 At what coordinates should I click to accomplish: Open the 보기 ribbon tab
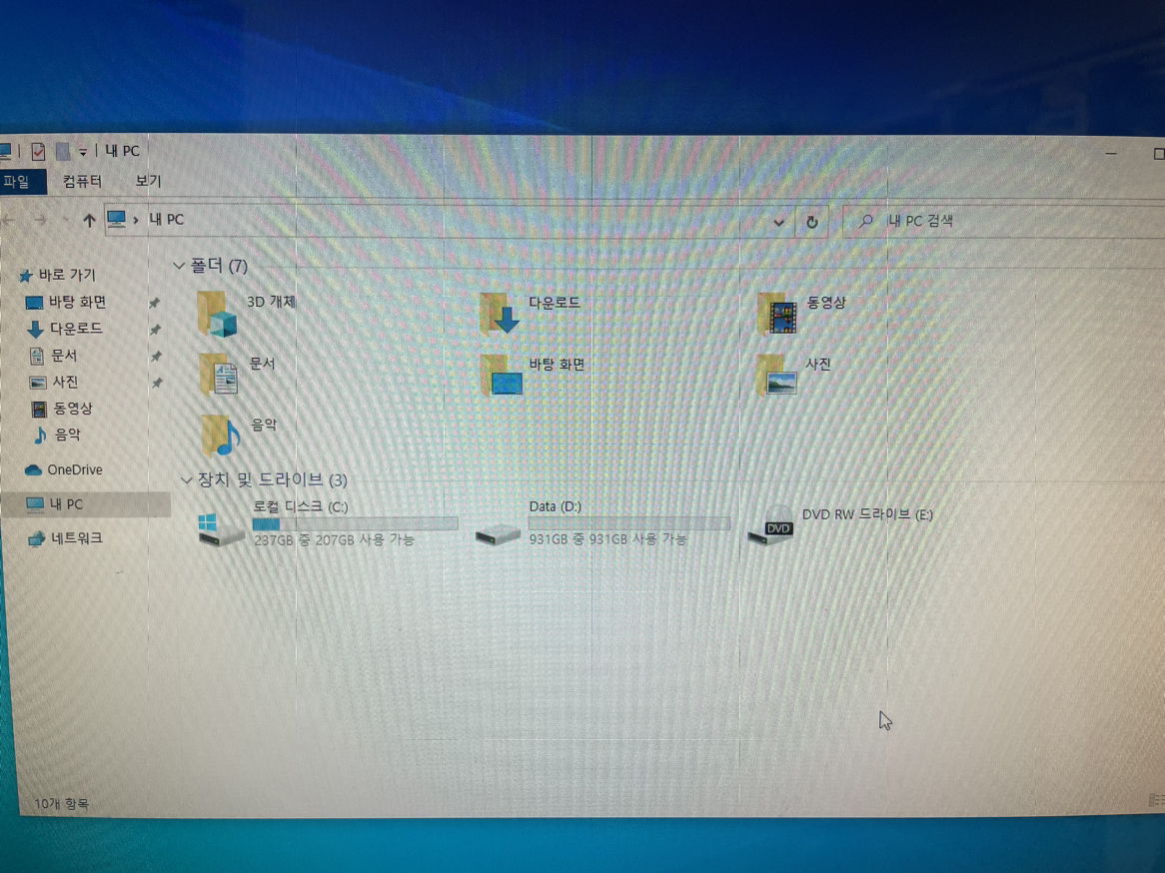(148, 181)
